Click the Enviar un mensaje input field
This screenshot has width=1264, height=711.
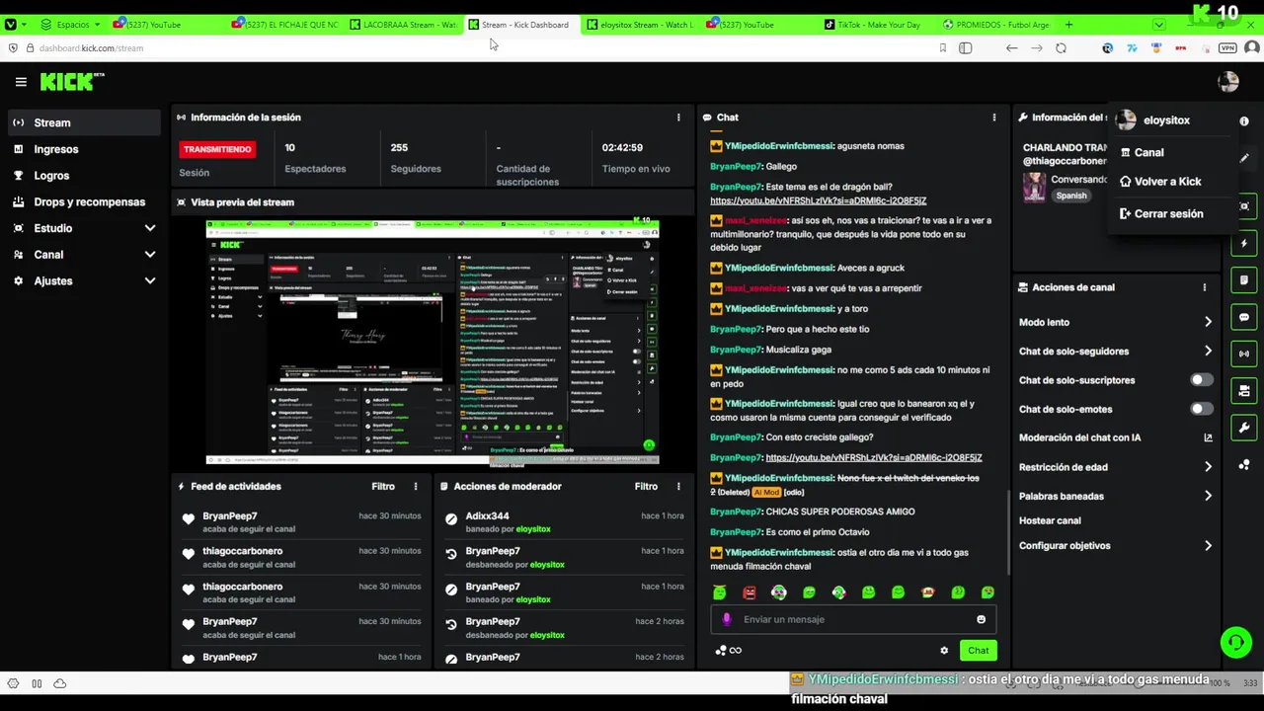click(853, 619)
